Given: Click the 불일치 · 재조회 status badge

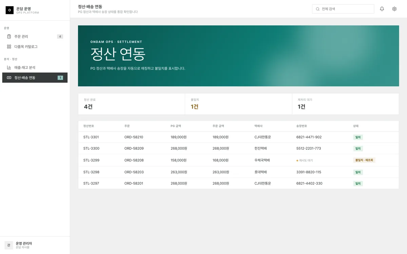Looking at the screenshot, I should pyautogui.click(x=364, y=160).
